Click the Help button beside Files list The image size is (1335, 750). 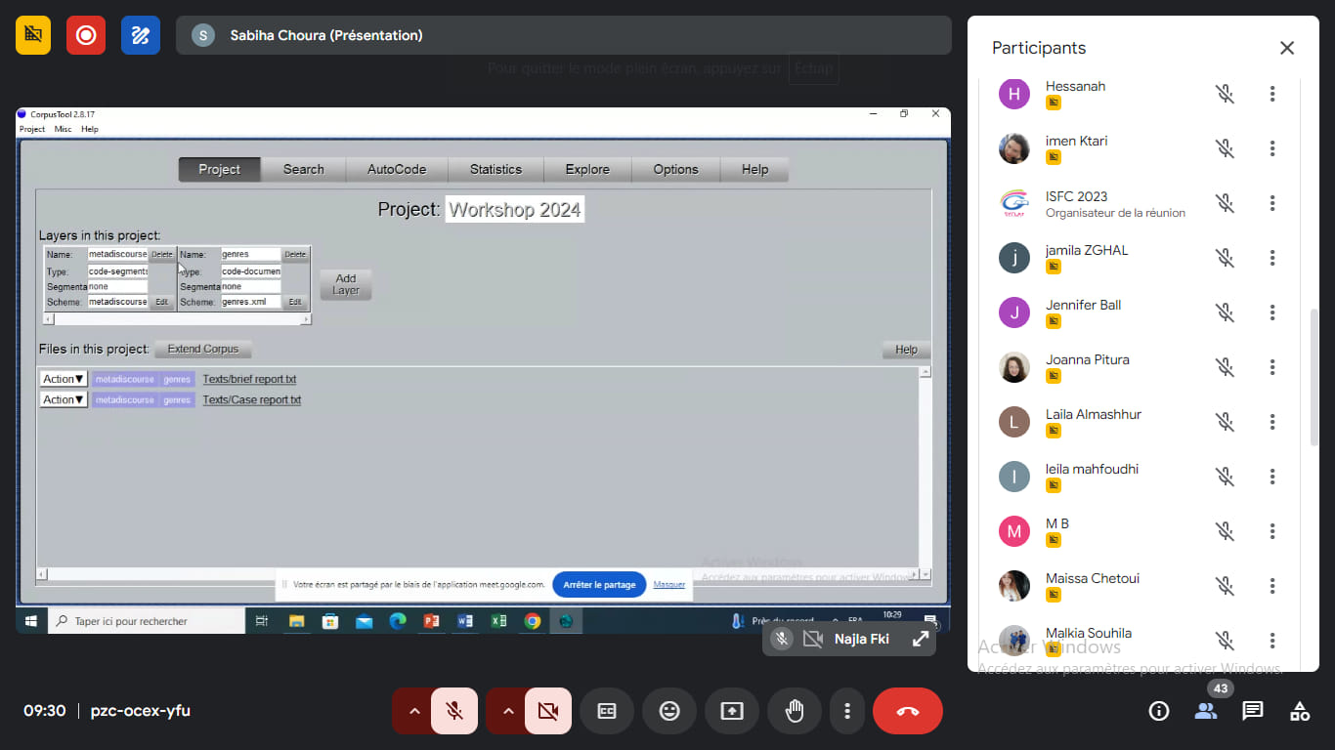click(x=906, y=350)
